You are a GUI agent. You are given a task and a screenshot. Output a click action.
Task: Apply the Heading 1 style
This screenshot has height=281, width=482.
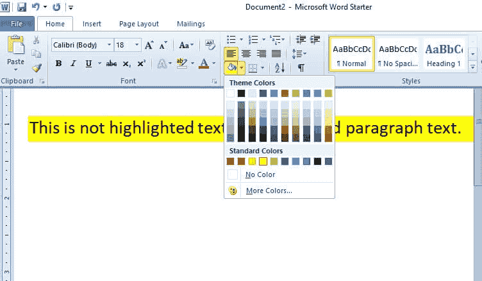coord(444,54)
